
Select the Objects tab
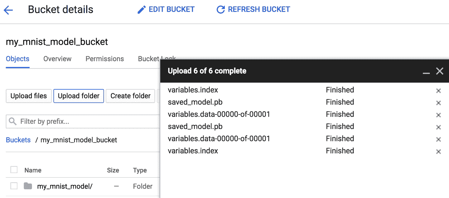(17, 59)
